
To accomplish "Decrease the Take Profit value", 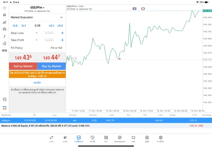I will click(36, 40).
